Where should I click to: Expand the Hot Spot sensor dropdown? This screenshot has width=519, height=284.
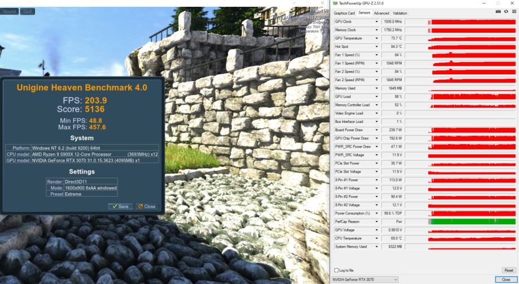point(376,47)
